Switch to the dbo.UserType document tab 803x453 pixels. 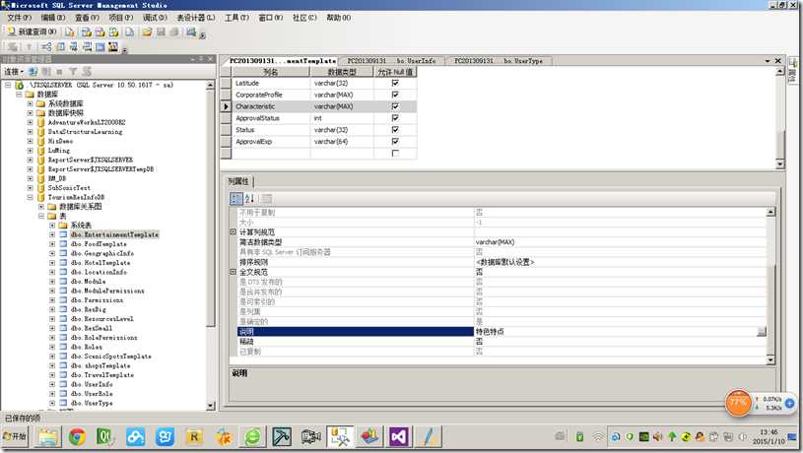pos(498,60)
